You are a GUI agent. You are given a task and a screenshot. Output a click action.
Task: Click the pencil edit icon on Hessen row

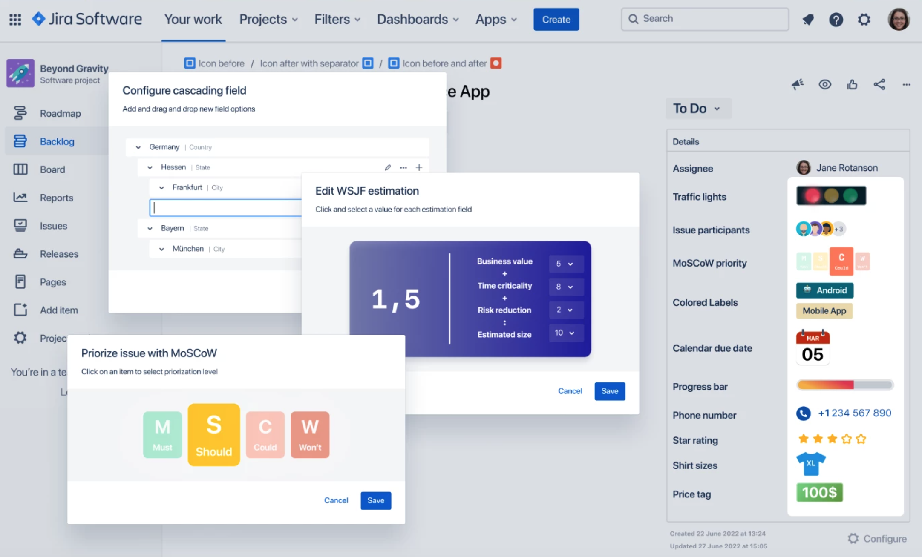388,167
